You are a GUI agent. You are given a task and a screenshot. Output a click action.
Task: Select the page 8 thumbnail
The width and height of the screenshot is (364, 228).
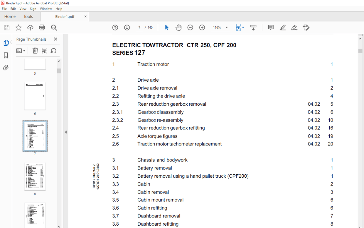(35, 176)
